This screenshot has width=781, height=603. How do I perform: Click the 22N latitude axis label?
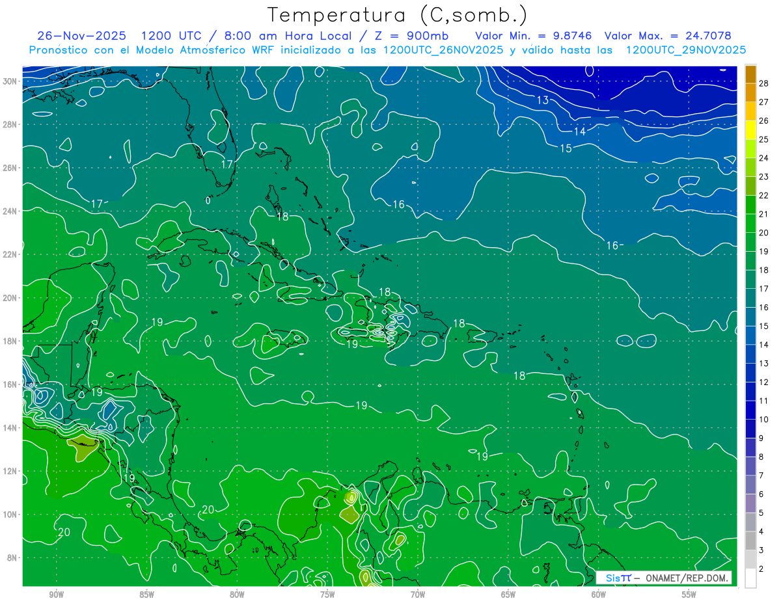click(10, 254)
